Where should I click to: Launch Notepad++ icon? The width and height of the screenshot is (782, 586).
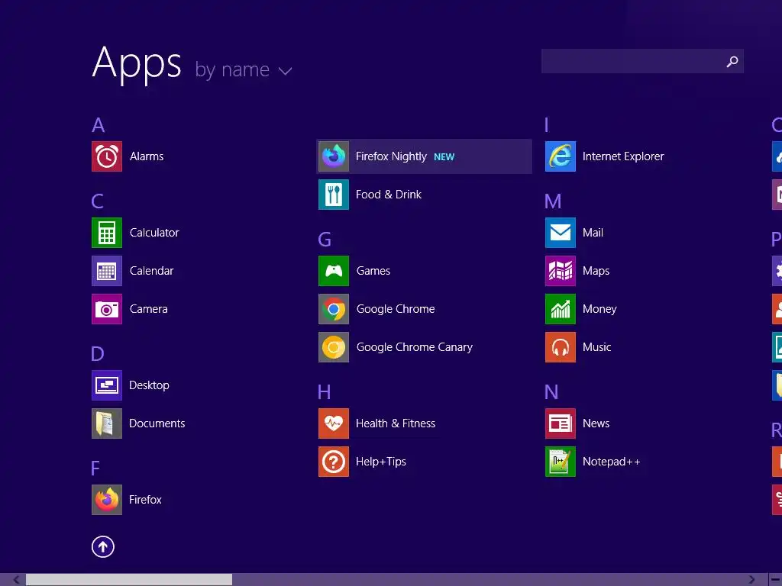561,462
